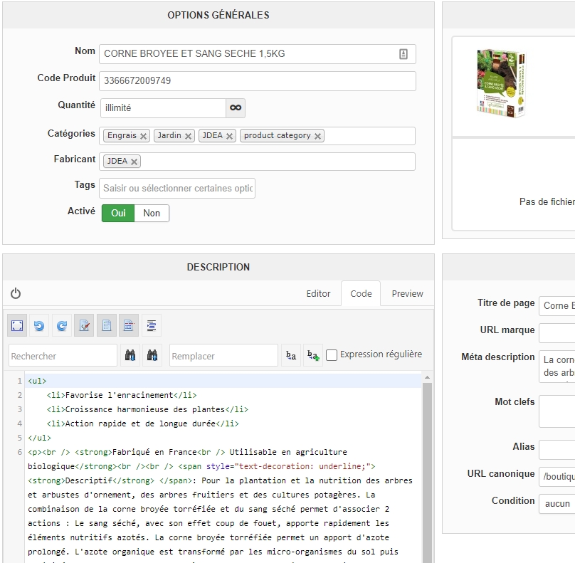Set Activé to Oui
The width and height of the screenshot is (575, 563).
(x=118, y=213)
